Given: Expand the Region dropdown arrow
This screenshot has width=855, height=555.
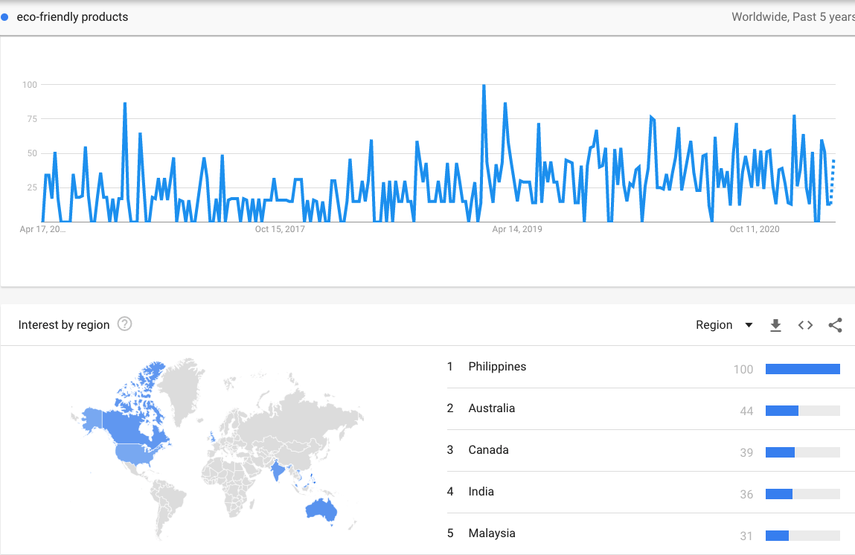Looking at the screenshot, I should (x=749, y=325).
